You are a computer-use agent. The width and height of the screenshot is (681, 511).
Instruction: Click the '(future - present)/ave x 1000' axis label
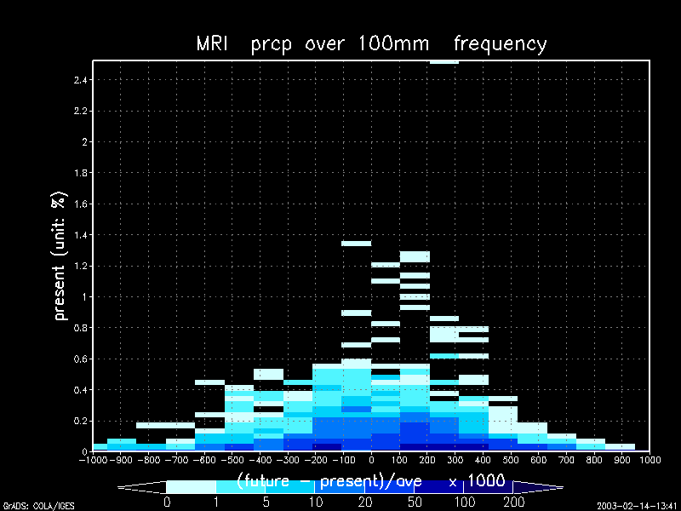pos(371,479)
